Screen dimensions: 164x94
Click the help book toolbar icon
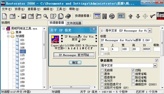pos(68,16)
